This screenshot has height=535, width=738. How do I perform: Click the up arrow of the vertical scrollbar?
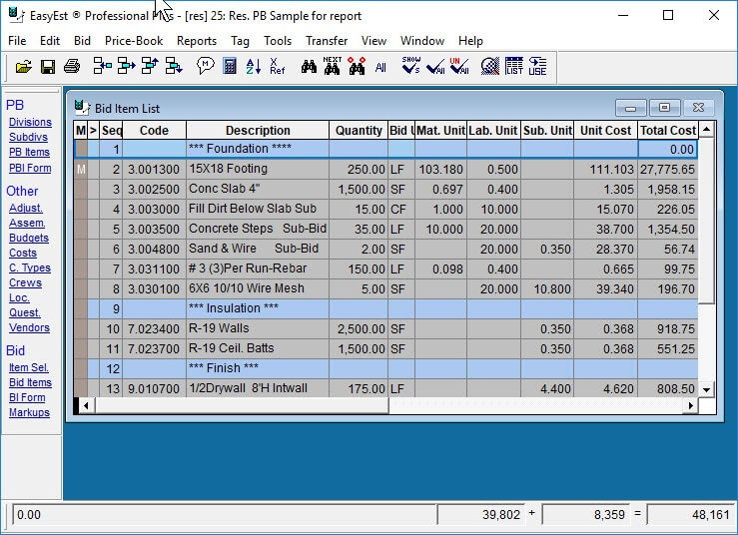pos(706,130)
